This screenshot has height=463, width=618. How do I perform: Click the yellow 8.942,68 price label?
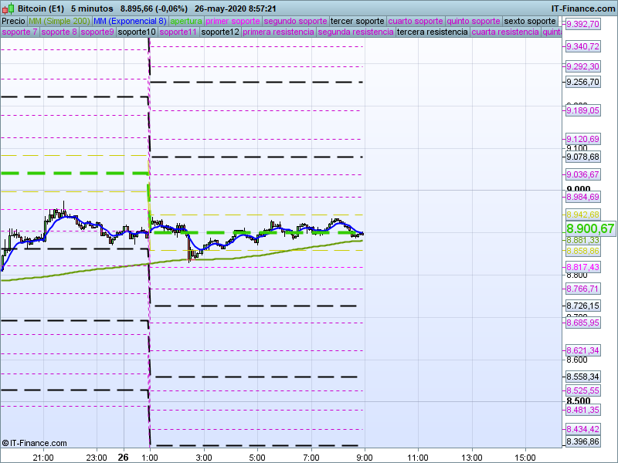[x=582, y=215]
